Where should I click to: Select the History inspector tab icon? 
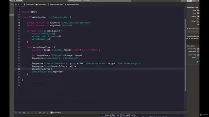pyautogui.click(x=194, y=1)
